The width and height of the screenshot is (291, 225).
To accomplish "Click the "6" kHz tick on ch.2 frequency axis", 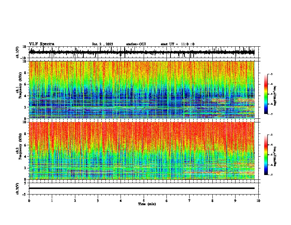I will click(25, 145).
